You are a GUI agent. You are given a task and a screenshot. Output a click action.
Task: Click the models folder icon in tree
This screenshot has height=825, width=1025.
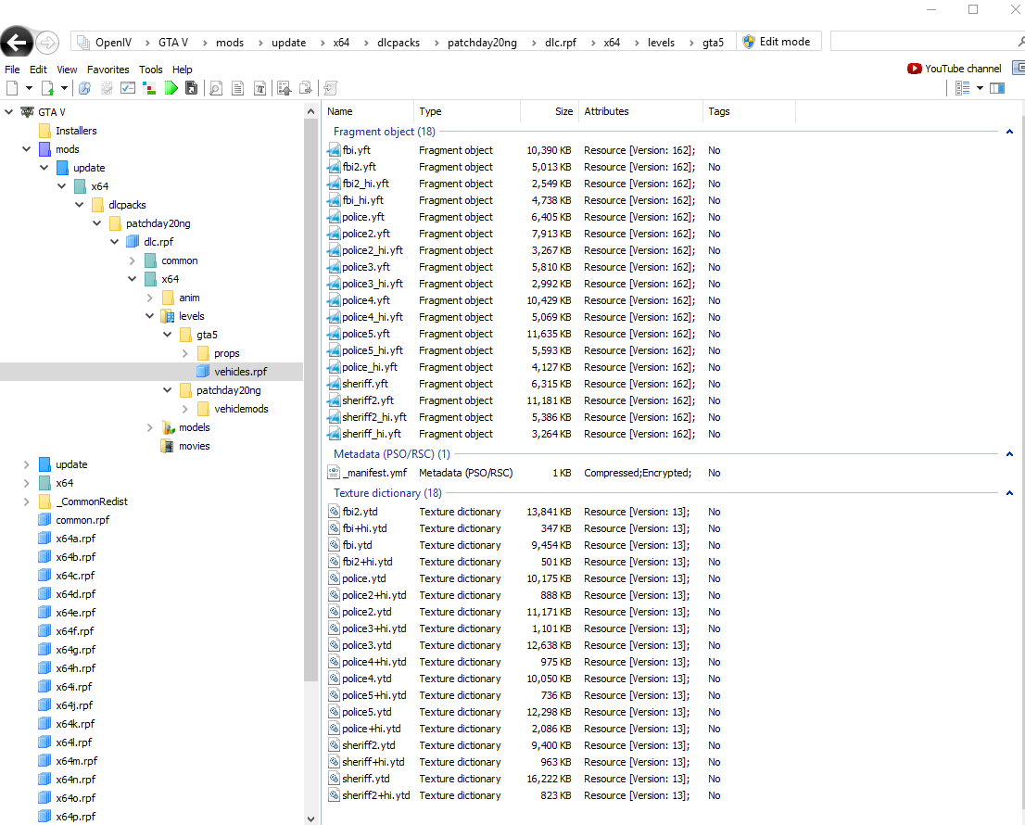pyautogui.click(x=168, y=427)
